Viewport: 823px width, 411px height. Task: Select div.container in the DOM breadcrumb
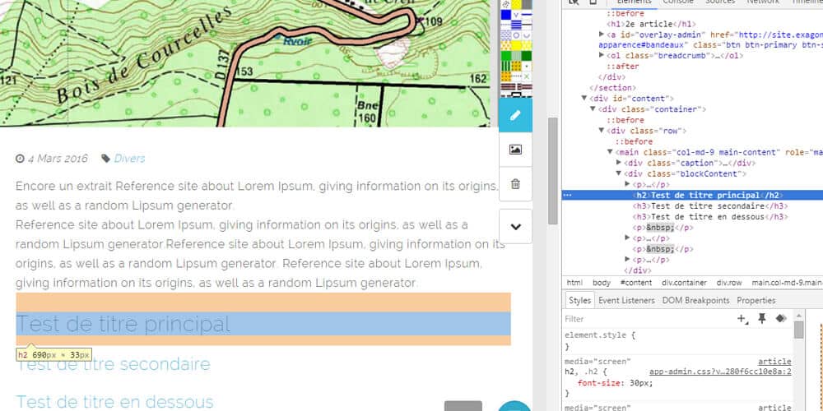(x=685, y=283)
